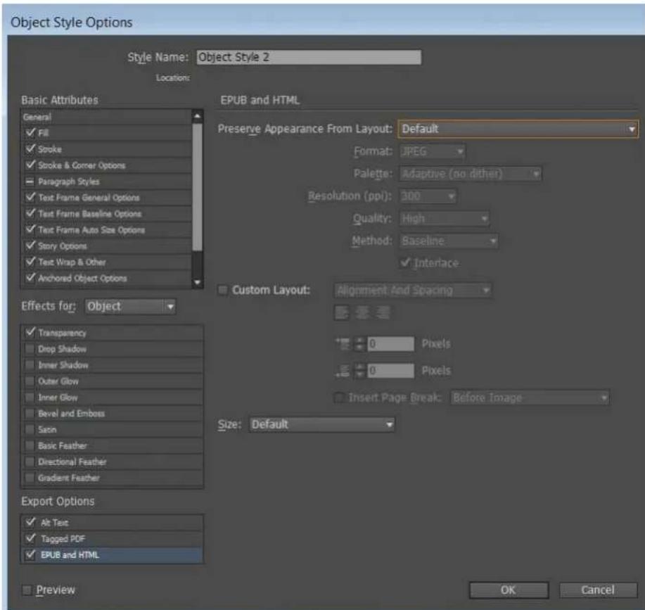The height and width of the screenshot is (610, 645).
Task: Select Story Options list item
Action: [106, 246]
